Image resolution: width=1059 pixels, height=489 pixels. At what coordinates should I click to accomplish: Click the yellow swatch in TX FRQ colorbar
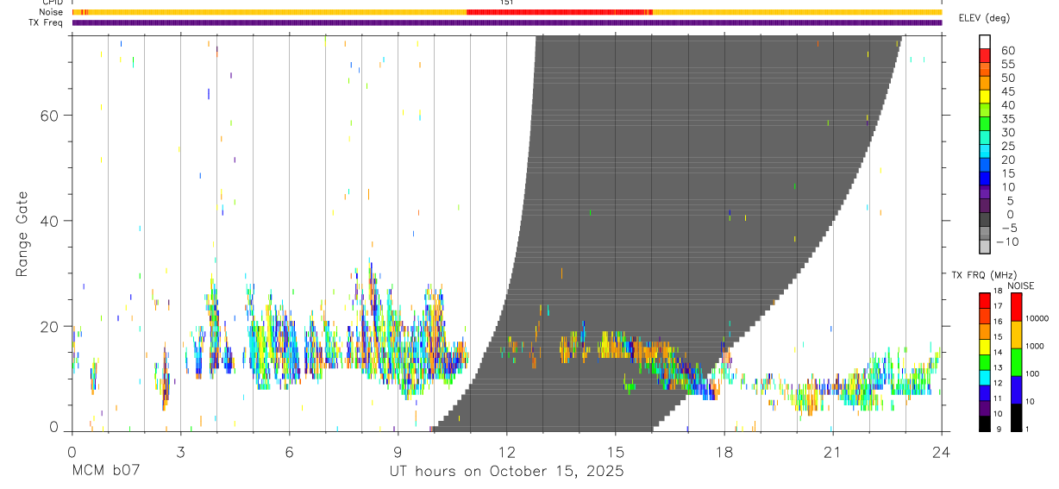click(x=985, y=347)
